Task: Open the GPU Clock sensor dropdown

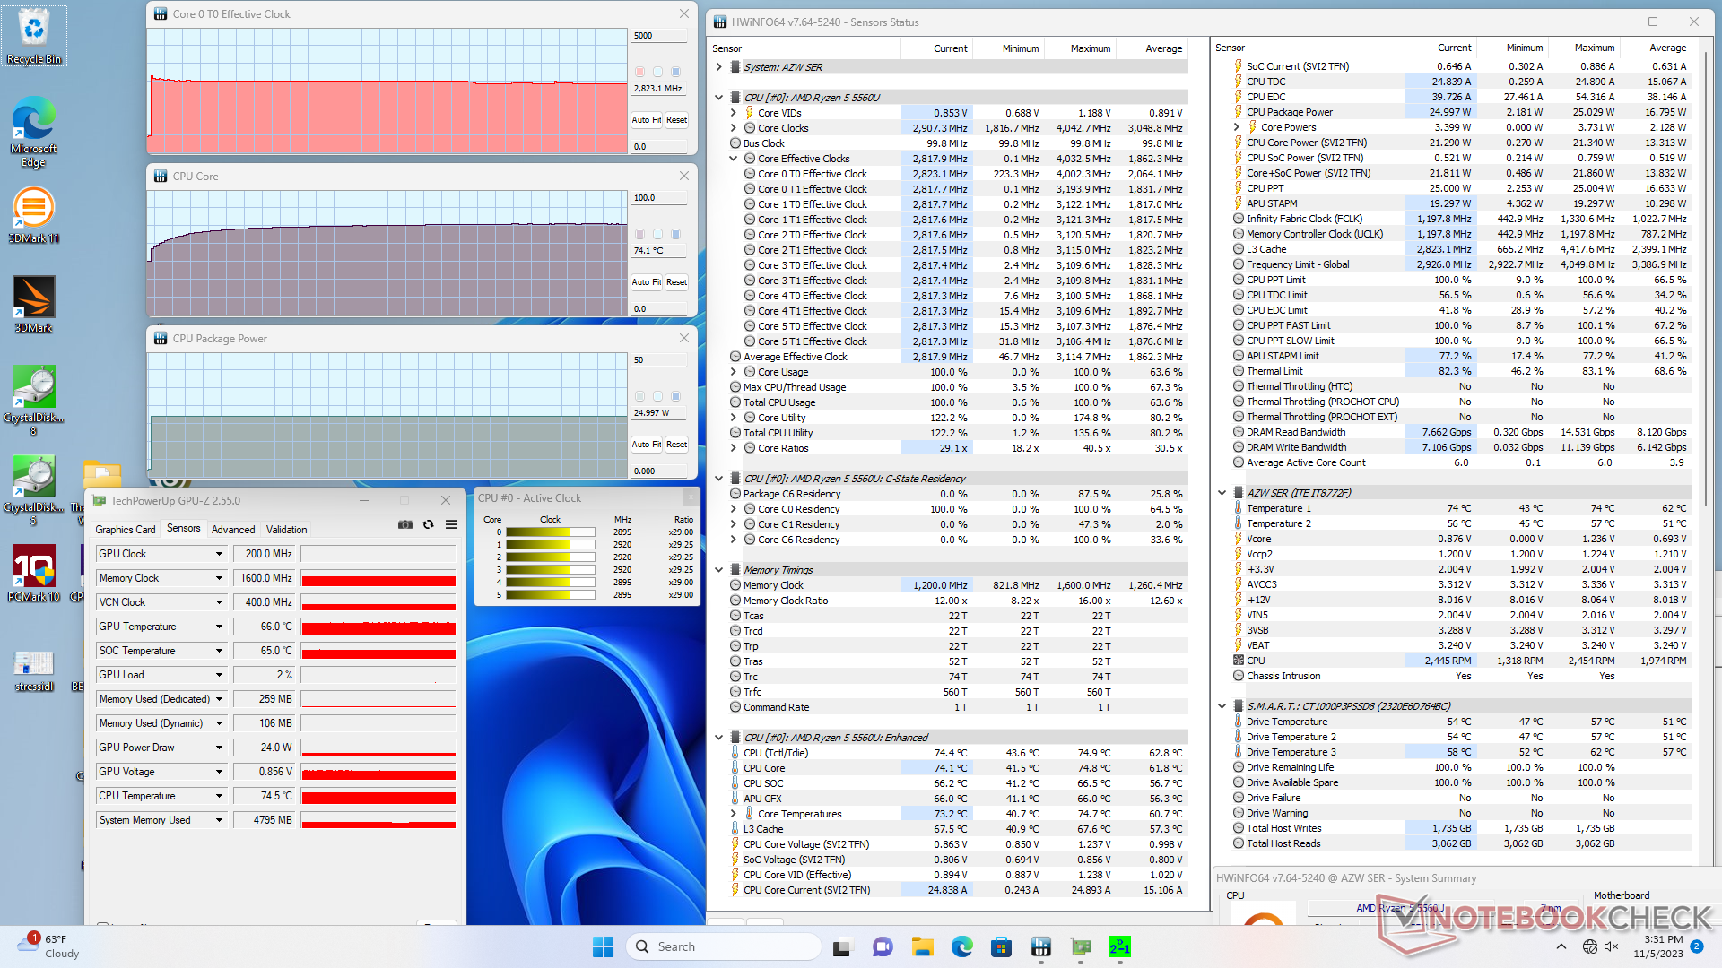Action: pos(219,554)
